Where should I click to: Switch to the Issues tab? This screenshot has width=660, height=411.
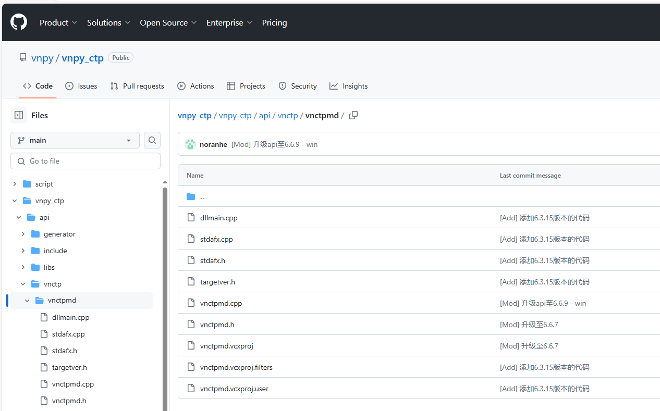click(x=81, y=86)
